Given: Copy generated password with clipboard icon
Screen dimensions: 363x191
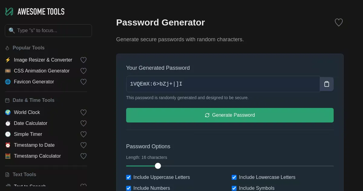Looking at the screenshot, I should click(x=327, y=84).
